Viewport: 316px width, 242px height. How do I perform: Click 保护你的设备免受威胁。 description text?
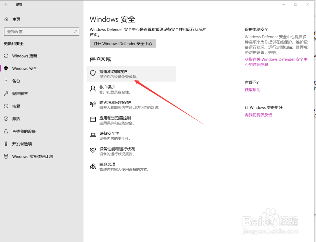tap(118, 77)
